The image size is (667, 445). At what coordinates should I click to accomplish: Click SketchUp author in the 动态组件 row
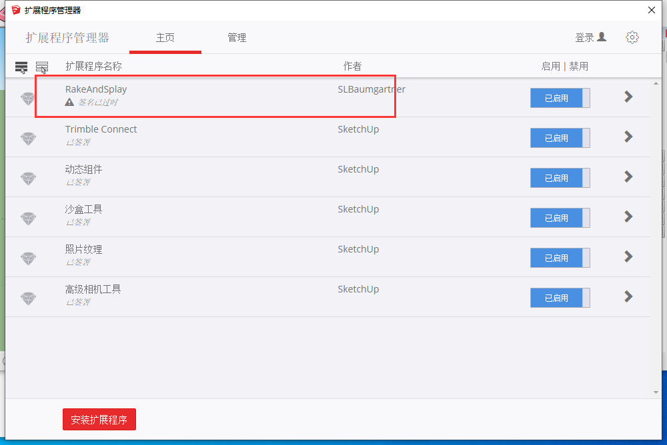pyautogui.click(x=358, y=169)
